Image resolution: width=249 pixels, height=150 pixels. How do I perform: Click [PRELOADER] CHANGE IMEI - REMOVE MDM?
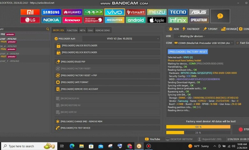[107, 121]
